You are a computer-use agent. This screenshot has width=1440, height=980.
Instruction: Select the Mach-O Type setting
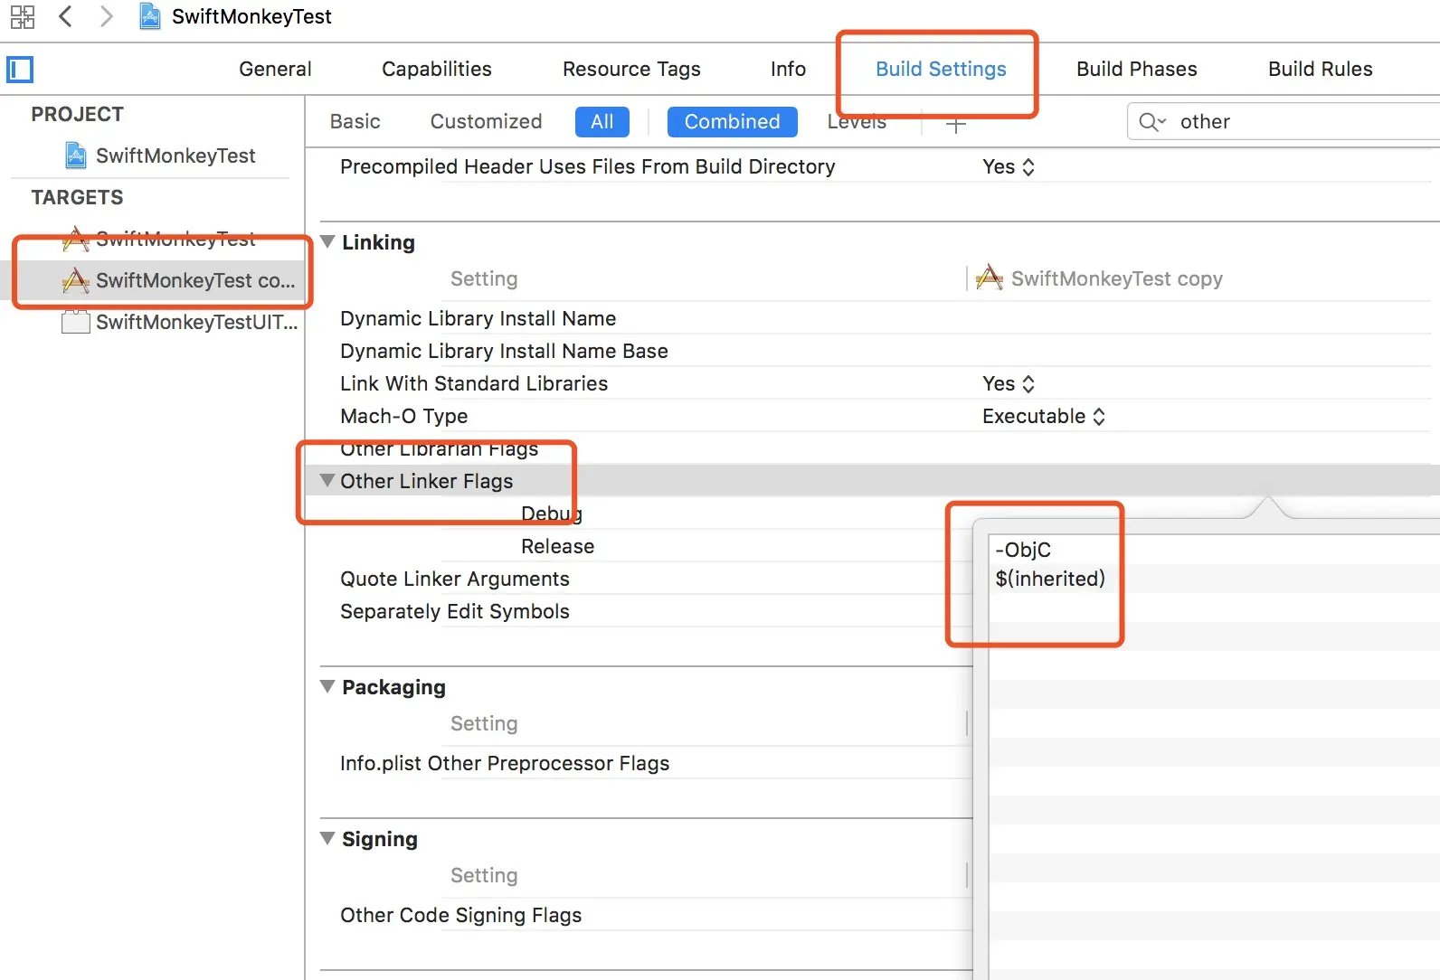(x=403, y=416)
